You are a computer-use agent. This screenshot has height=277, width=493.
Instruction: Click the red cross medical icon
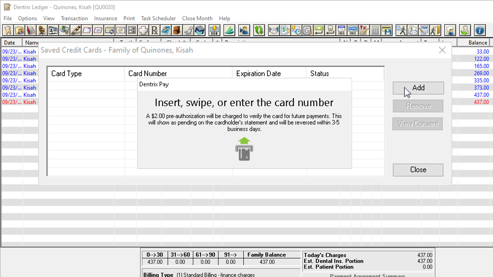pyautogui.click(x=143, y=30)
